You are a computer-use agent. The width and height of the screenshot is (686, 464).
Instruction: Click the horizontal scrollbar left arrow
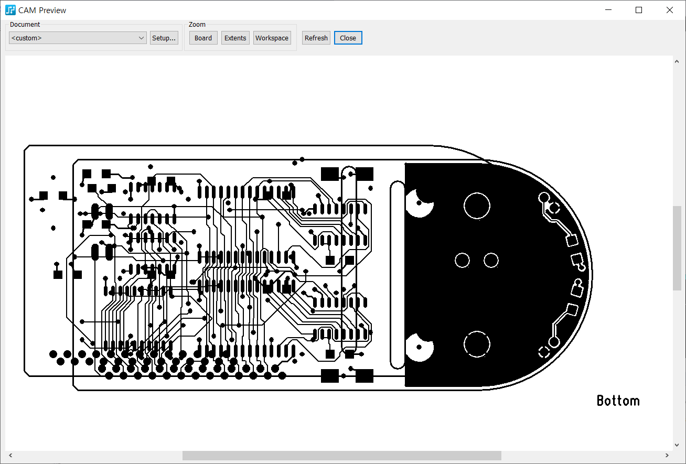pos(10,456)
